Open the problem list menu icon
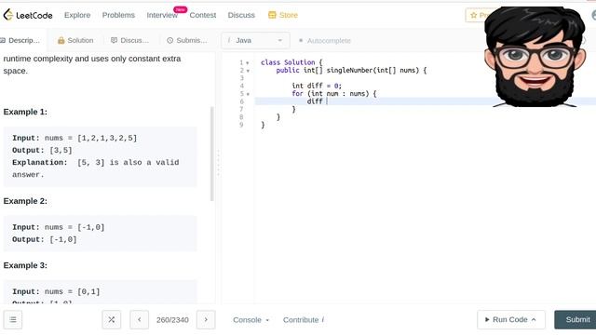The image size is (596, 335). (x=13, y=320)
